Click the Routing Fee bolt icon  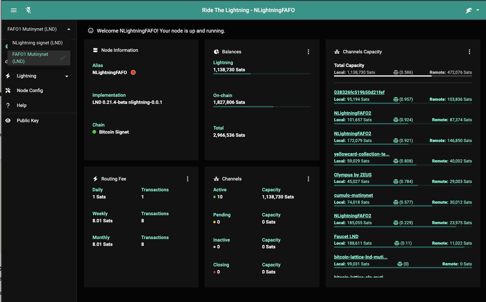[x=96, y=179]
